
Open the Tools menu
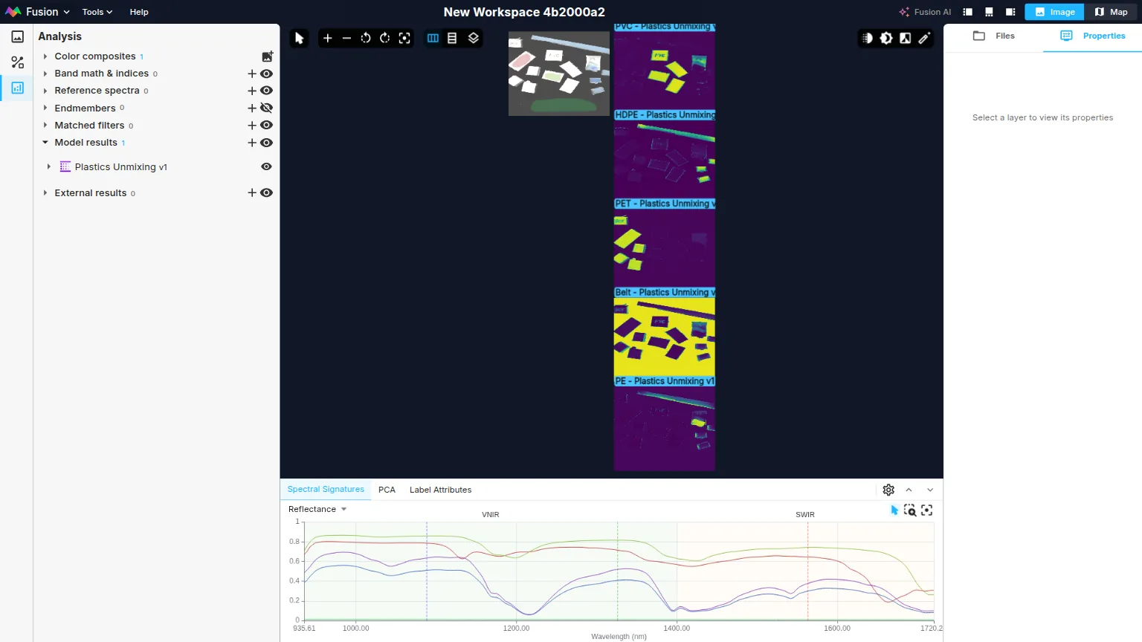[97, 12]
